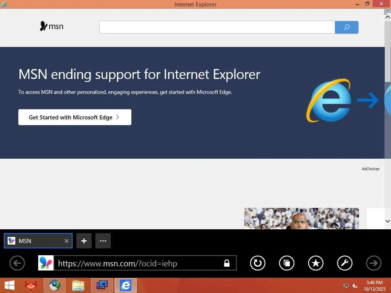Open the Windows Start button
Image resolution: width=391 pixels, height=293 pixels.
(10, 285)
